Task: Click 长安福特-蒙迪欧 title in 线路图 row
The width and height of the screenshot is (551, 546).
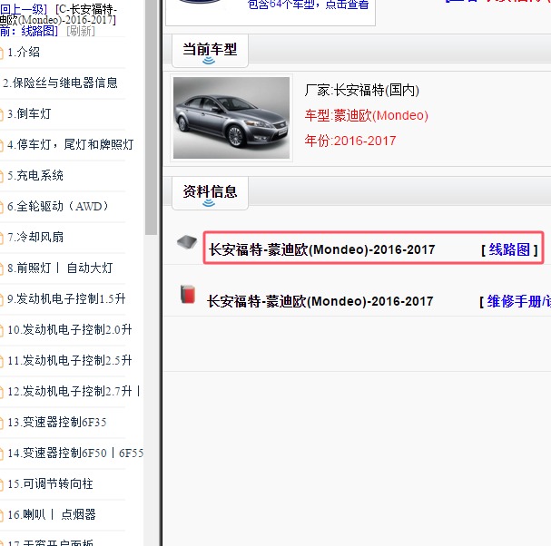Action: 322,249
